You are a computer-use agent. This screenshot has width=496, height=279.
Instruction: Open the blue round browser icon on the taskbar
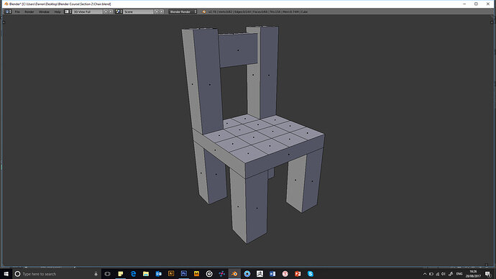click(x=247, y=274)
